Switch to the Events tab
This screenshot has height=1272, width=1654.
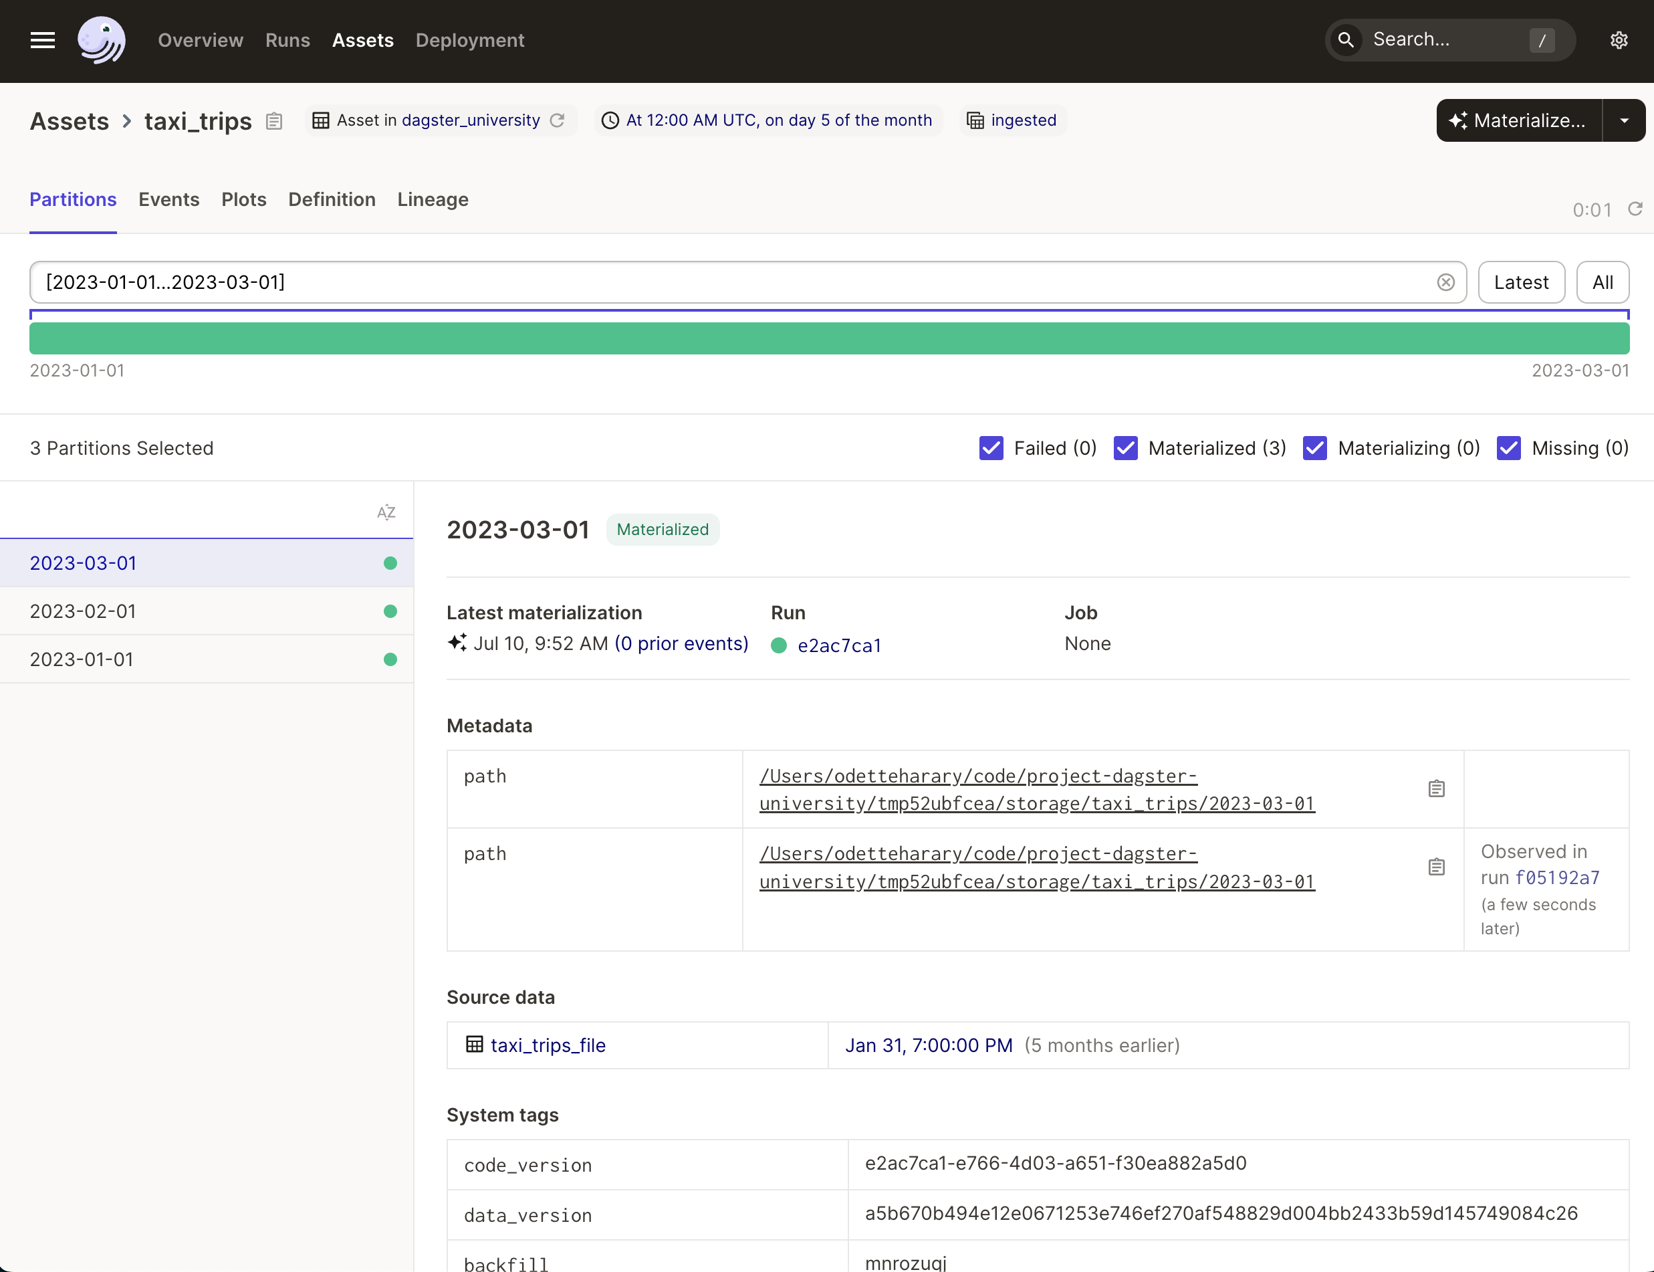pyautogui.click(x=168, y=200)
